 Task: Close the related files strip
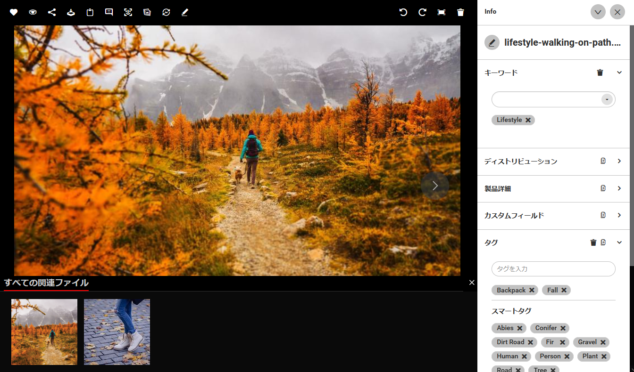[472, 283]
